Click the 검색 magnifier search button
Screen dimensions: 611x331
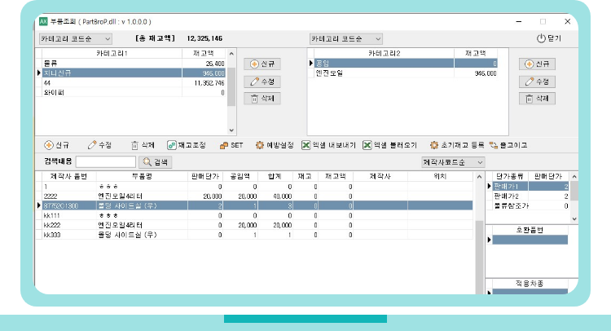(x=155, y=161)
